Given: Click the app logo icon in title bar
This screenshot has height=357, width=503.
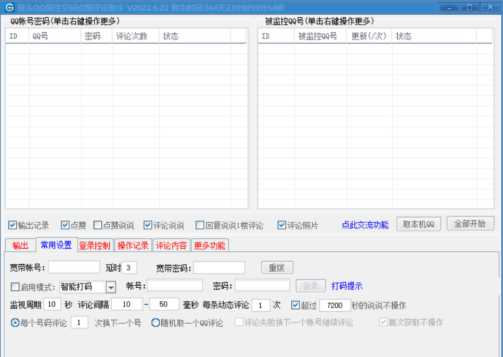Looking at the screenshot, I should [9, 7].
